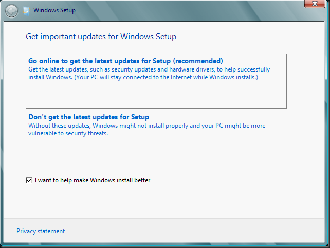Click the "vulnerable to security threats" text
Screen dimensions: 330x248
[x=68, y=133]
